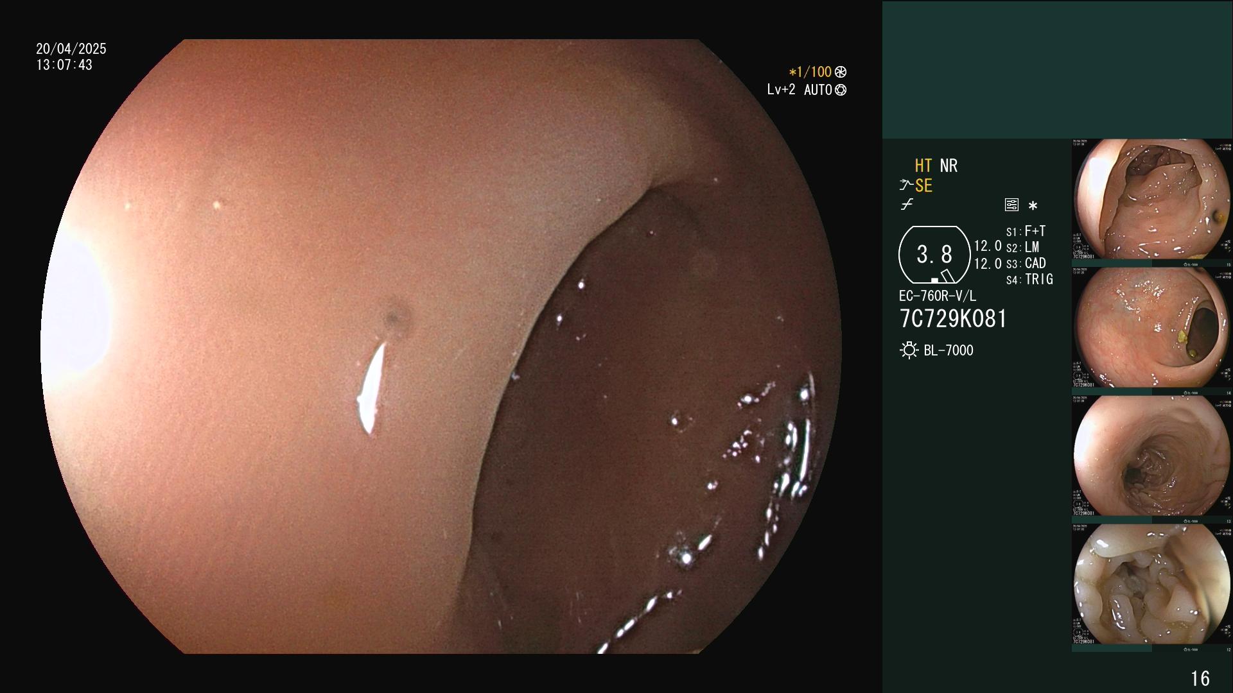Click the AUTO iris mode icon
Viewport: 1233px width, 693px height.
pyautogui.click(x=841, y=90)
